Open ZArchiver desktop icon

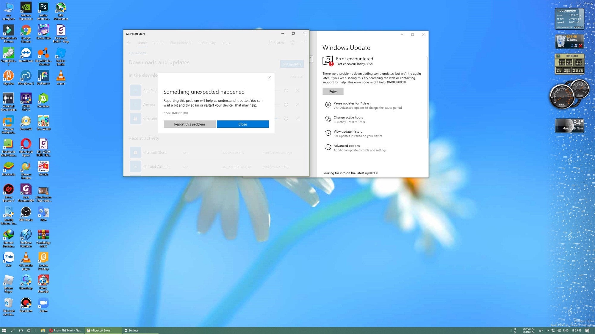[43, 100]
